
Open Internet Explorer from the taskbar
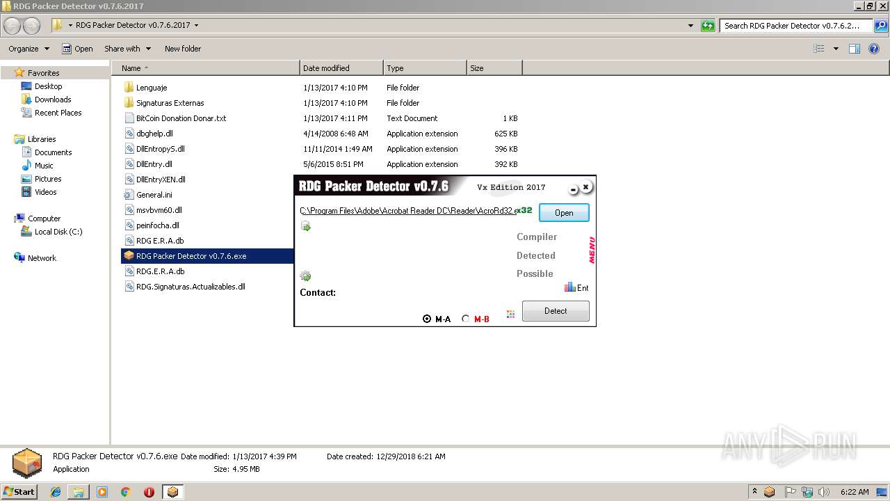point(56,492)
